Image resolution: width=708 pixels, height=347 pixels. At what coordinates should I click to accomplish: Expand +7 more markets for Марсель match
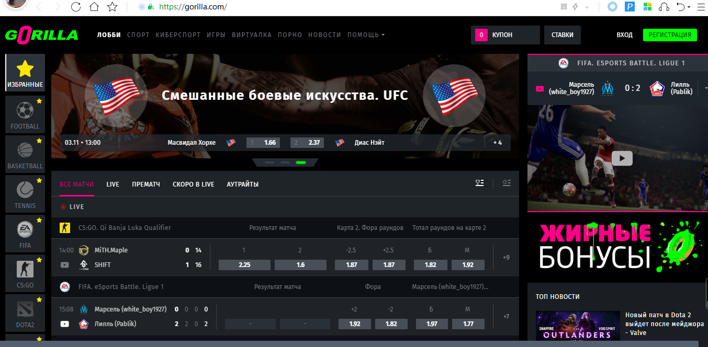(506, 317)
